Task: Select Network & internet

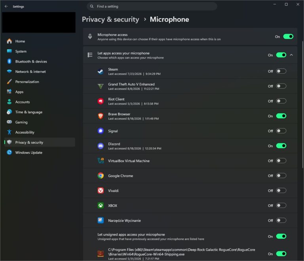Action: 40,71
